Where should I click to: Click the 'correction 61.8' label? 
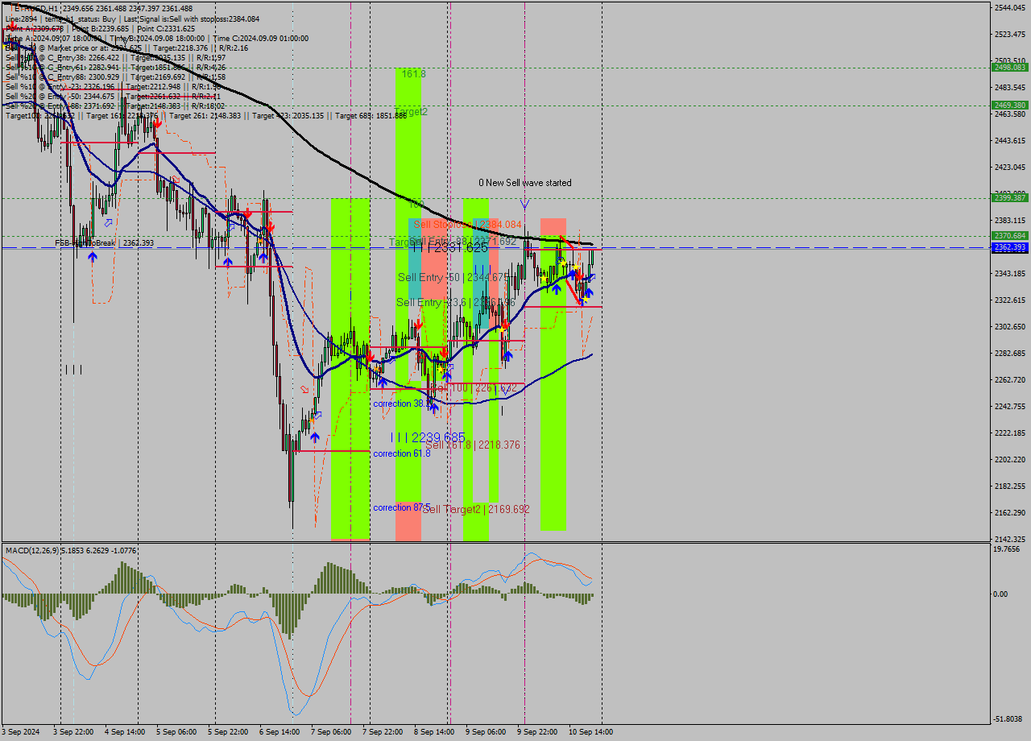coord(402,453)
